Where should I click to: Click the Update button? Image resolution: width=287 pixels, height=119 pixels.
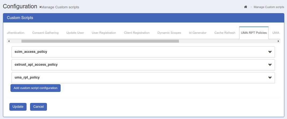18,107
